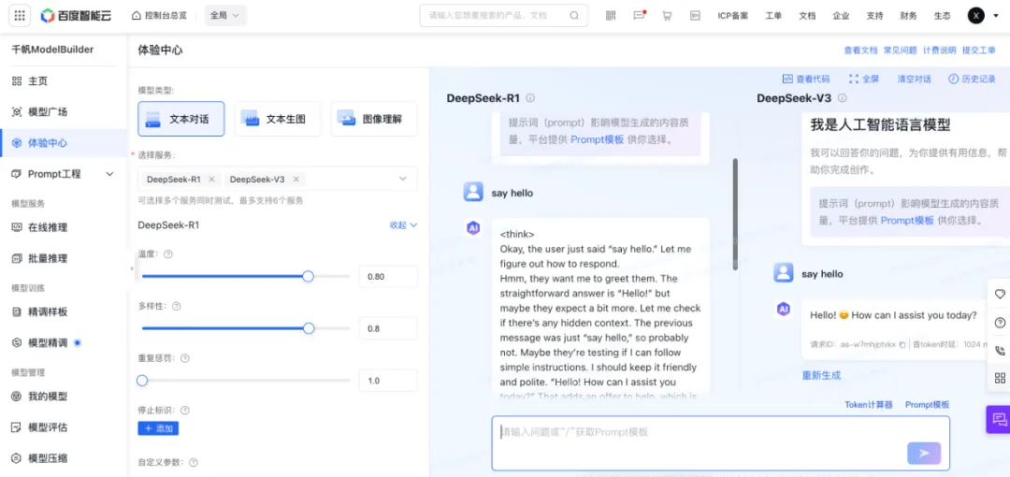1010x477 pixels.
Task: Select the 图像理解 model type
Action: [374, 119]
